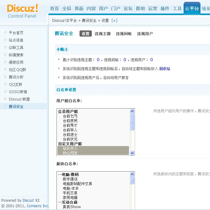
Task: Open the 内容 top menu
Action: (x=91, y=8)
